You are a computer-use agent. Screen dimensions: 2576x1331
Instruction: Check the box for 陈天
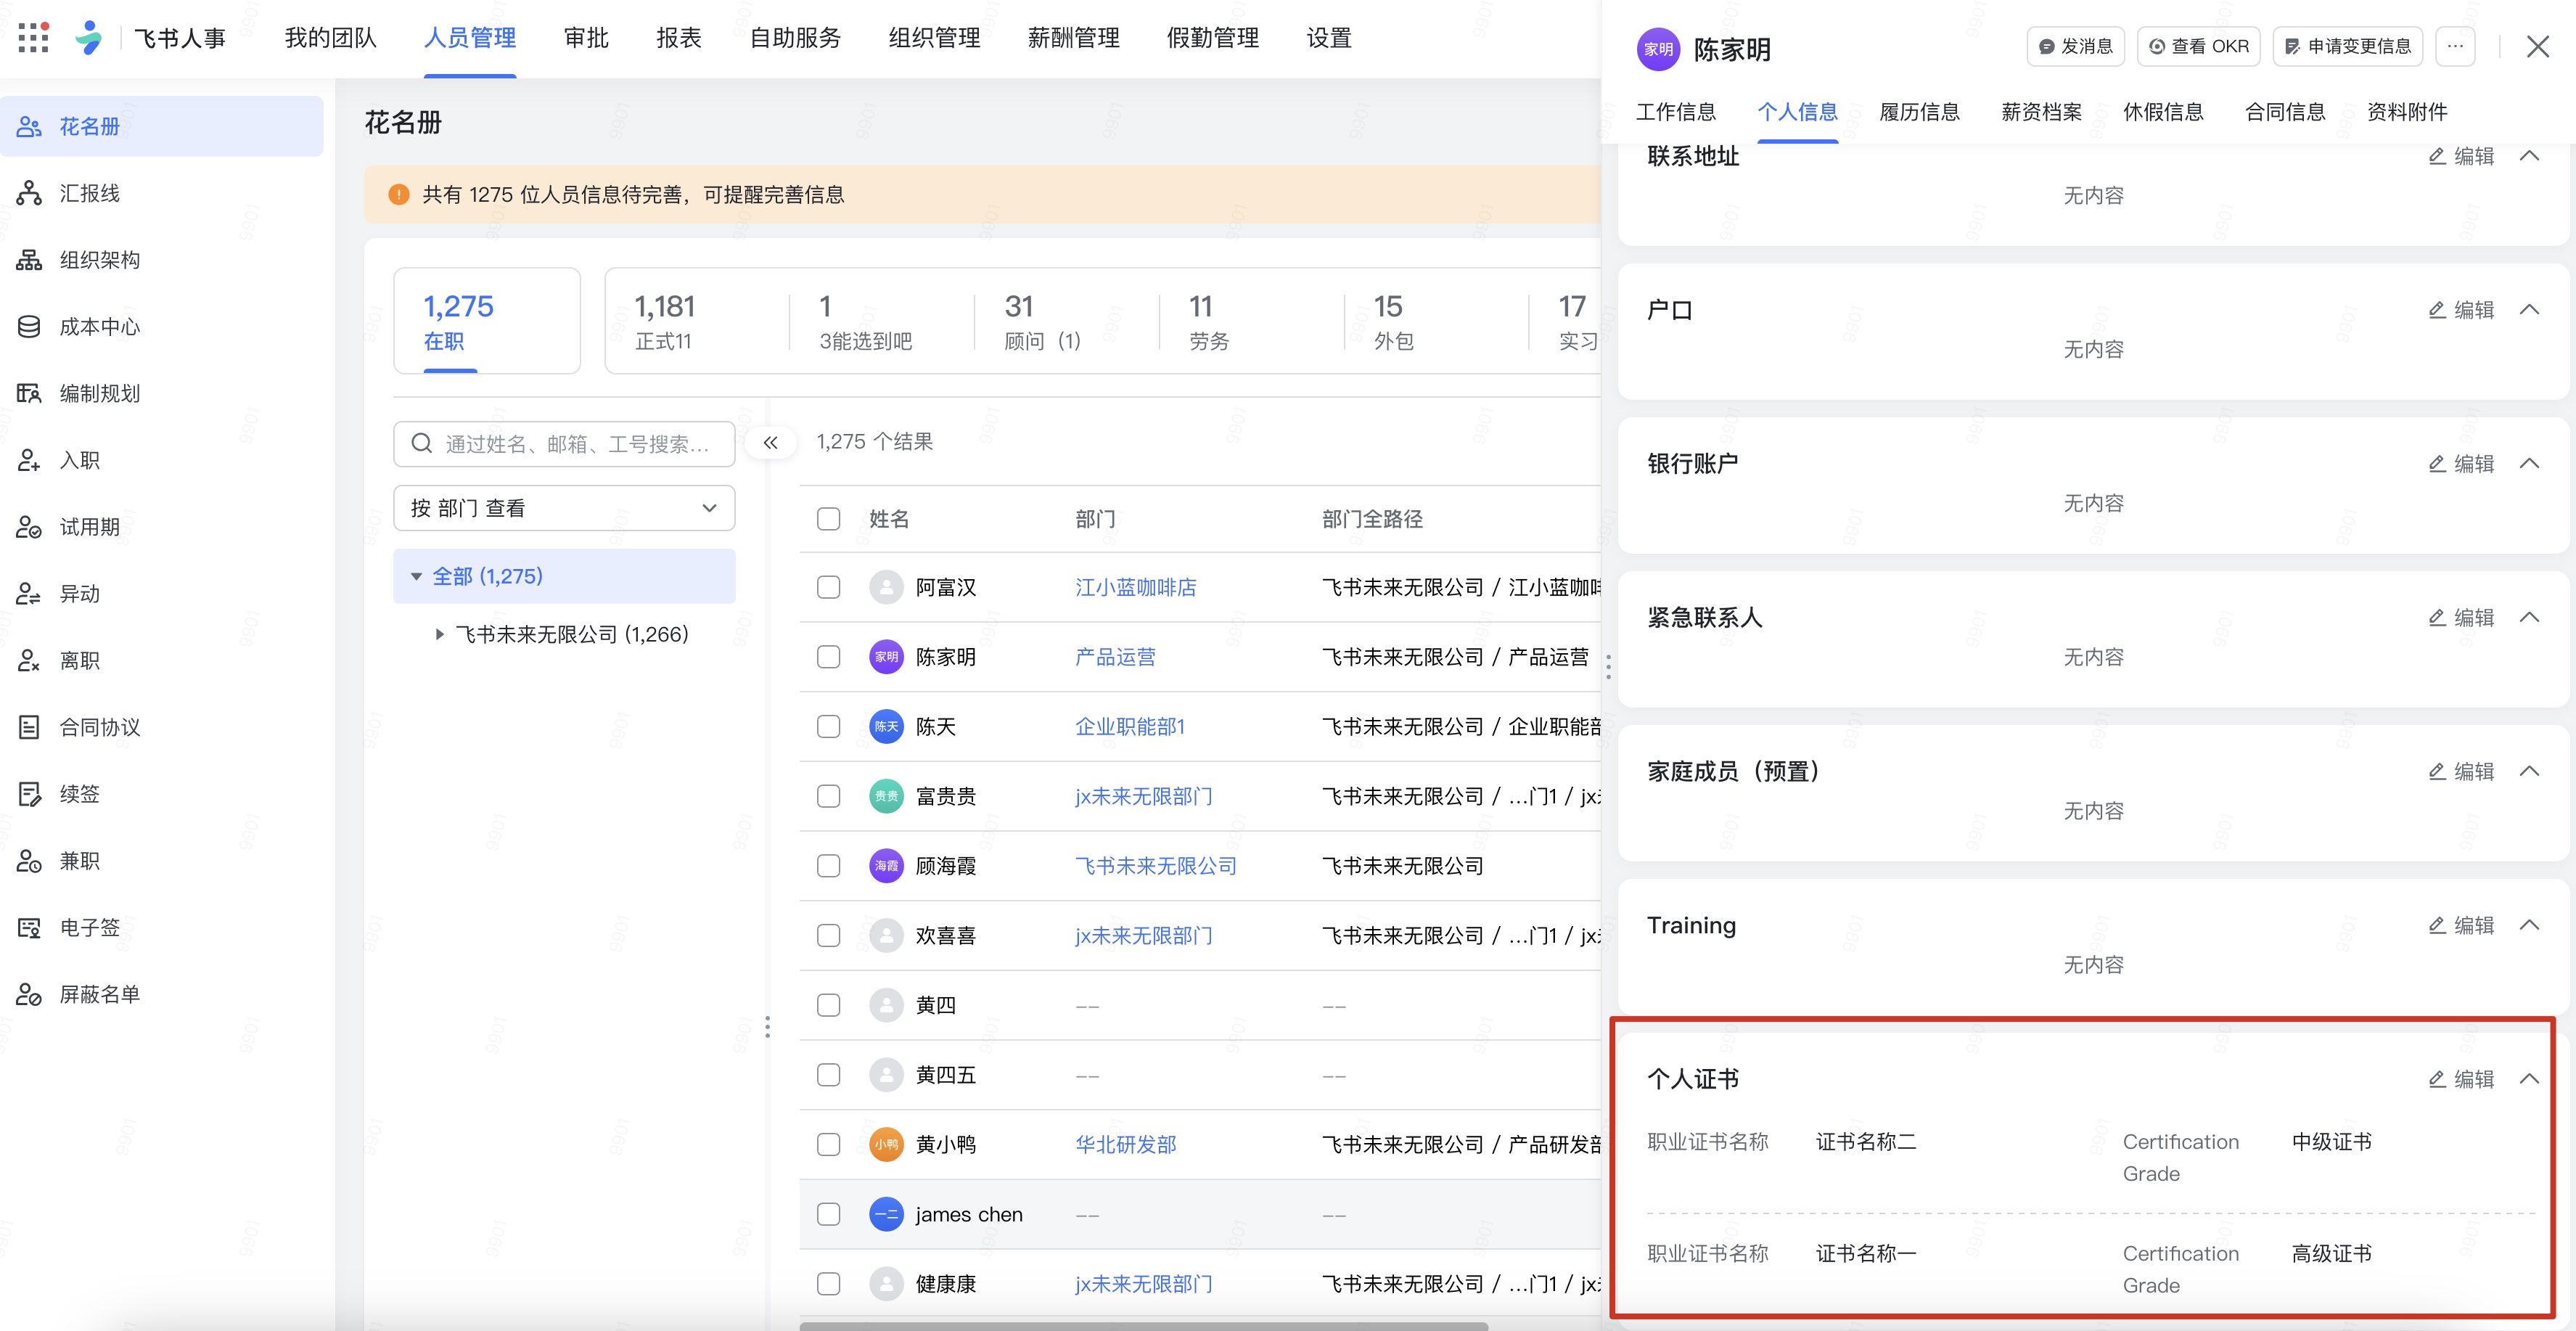828,727
